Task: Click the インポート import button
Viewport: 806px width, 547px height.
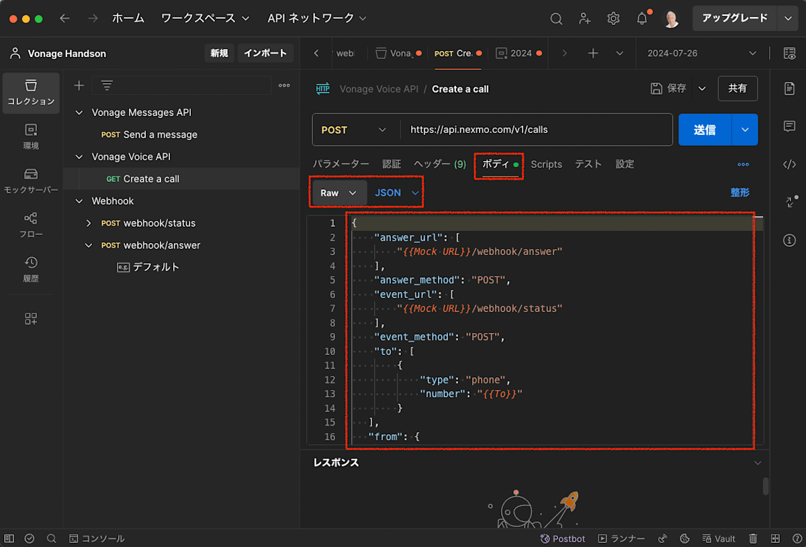Action: tap(265, 53)
